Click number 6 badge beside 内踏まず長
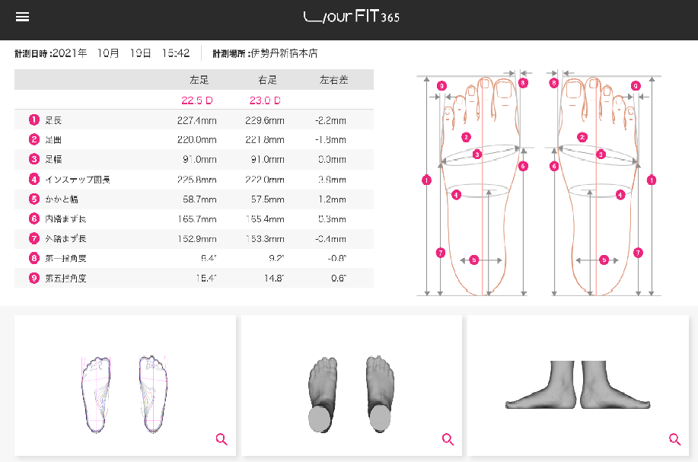The image size is (698, 462). click(x=34, y=218)
